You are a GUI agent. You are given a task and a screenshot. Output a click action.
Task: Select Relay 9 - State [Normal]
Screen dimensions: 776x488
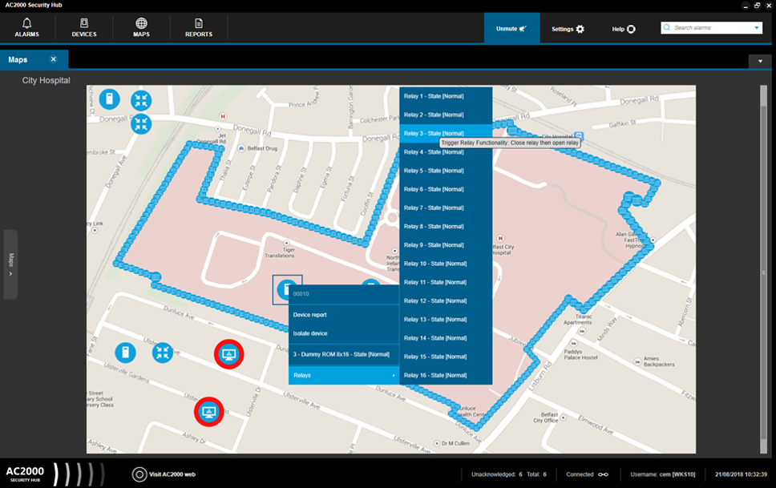(x=446, y=245)
